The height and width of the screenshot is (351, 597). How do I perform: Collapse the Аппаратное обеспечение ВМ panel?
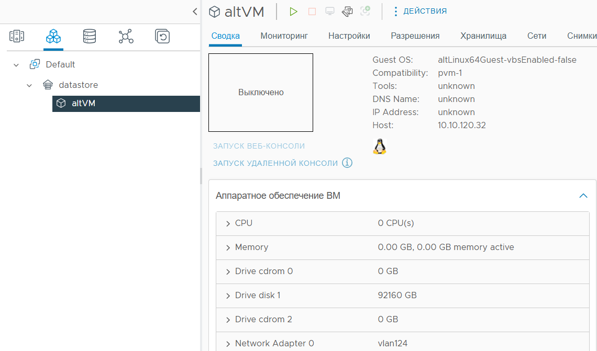pos(583,196)
